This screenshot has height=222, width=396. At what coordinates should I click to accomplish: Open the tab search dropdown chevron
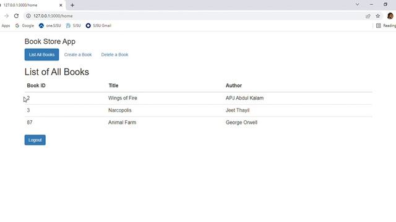pos(358,4)
